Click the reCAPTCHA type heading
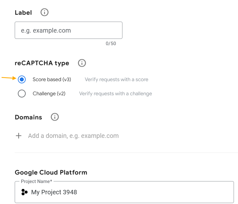 tap(42, 63)
